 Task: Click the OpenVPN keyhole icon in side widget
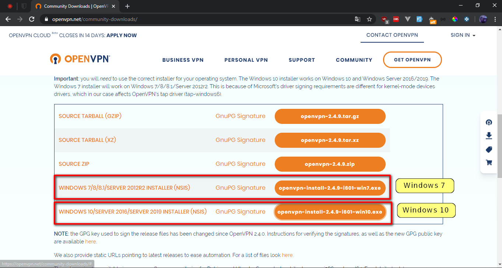tap(489, 122)
